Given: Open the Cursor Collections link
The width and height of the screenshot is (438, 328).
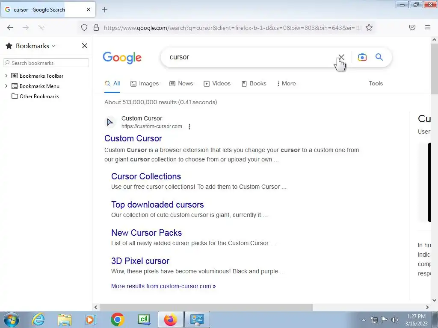Looking at the screenshot, I should point(146,176).
